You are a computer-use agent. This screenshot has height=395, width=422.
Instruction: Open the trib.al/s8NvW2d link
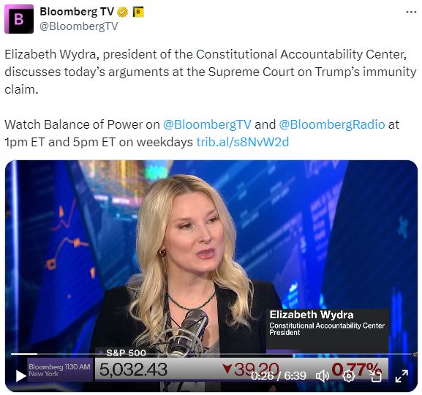[x=243, y=142]
